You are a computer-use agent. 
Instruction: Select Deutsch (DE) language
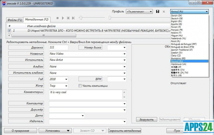pyautogui.click(x=190, y=18)
